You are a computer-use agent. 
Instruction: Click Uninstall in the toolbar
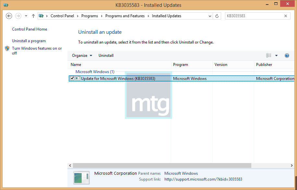106,56
